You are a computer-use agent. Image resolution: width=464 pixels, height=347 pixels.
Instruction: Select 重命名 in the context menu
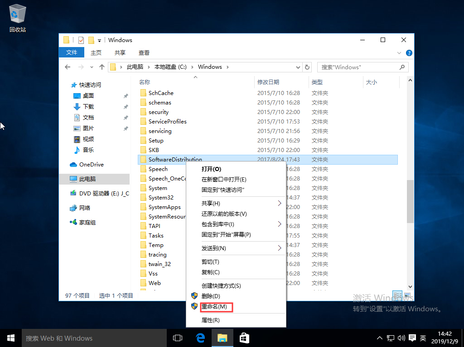(216, 307)
